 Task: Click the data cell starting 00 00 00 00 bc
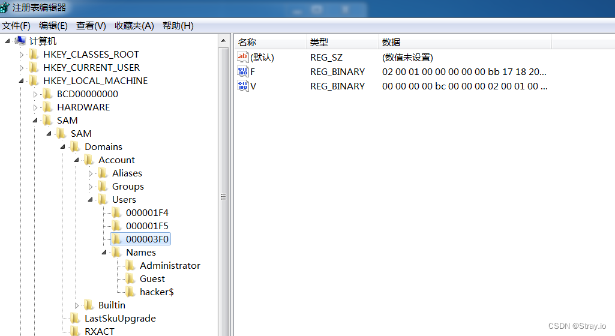click(465, 86)
